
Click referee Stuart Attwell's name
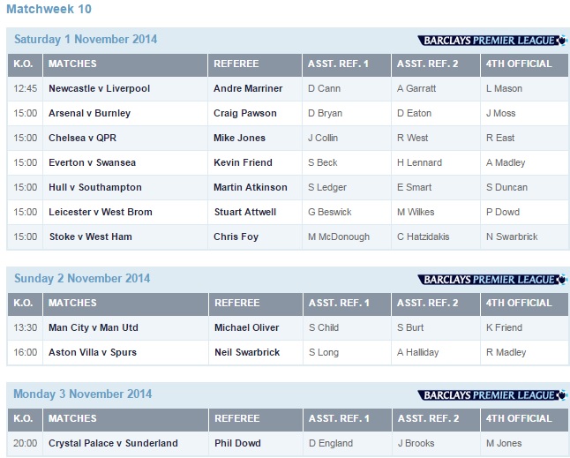[x=244, y=212]
